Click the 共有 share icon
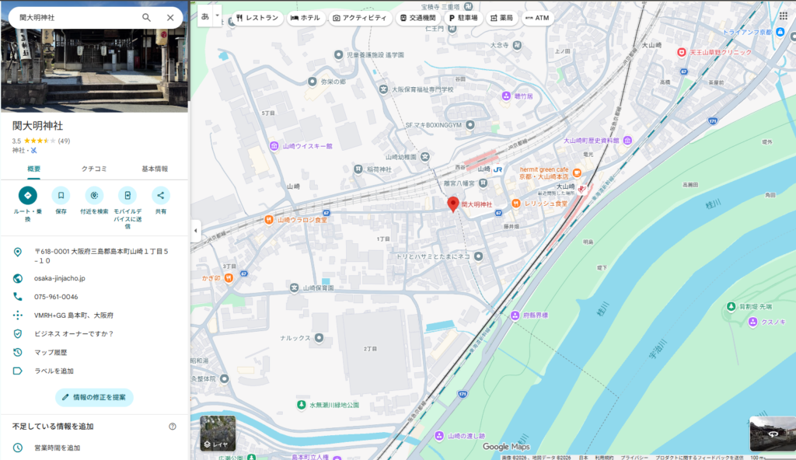The width and height of the screenshot is (796, 460). (x=160, y=196)
